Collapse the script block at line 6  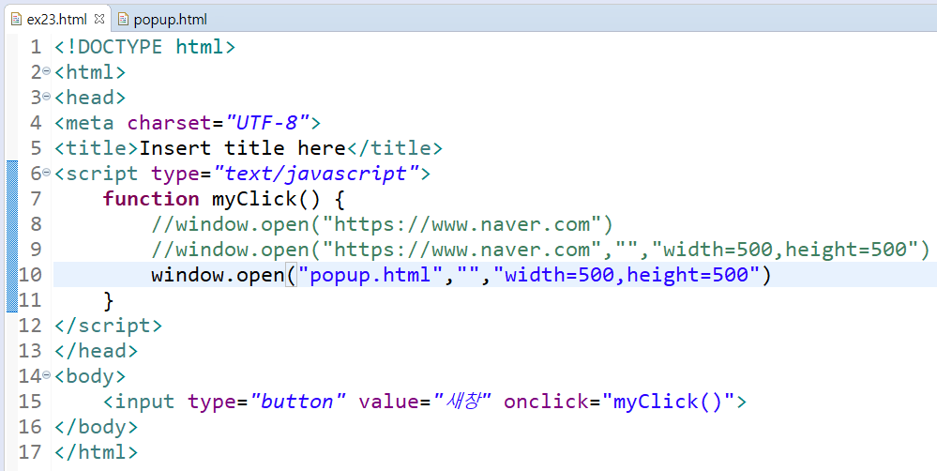pyautogui.click(x=47, y=174)
